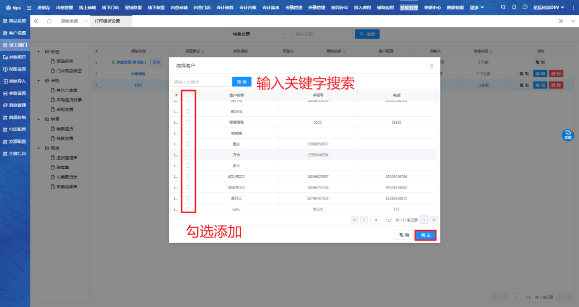This screenshot has height=307, width=579.
Task: Open the notification bell
Action: coord(514,8)
